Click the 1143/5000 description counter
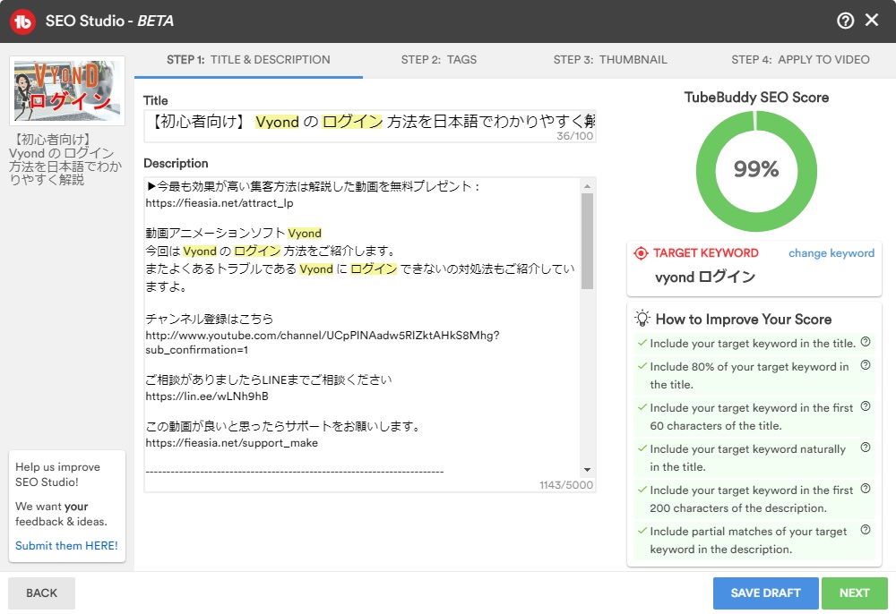This screenshot has height=614, width=896. [565, 485]
